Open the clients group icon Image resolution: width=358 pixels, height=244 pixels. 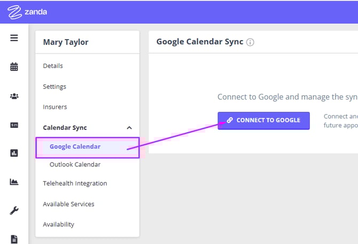pyautogui.click(x=14, y=96)
